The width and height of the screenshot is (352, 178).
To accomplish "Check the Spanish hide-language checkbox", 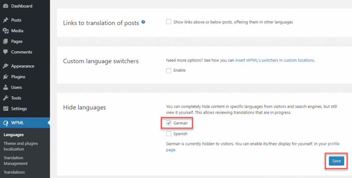I will tap(168, 134).
